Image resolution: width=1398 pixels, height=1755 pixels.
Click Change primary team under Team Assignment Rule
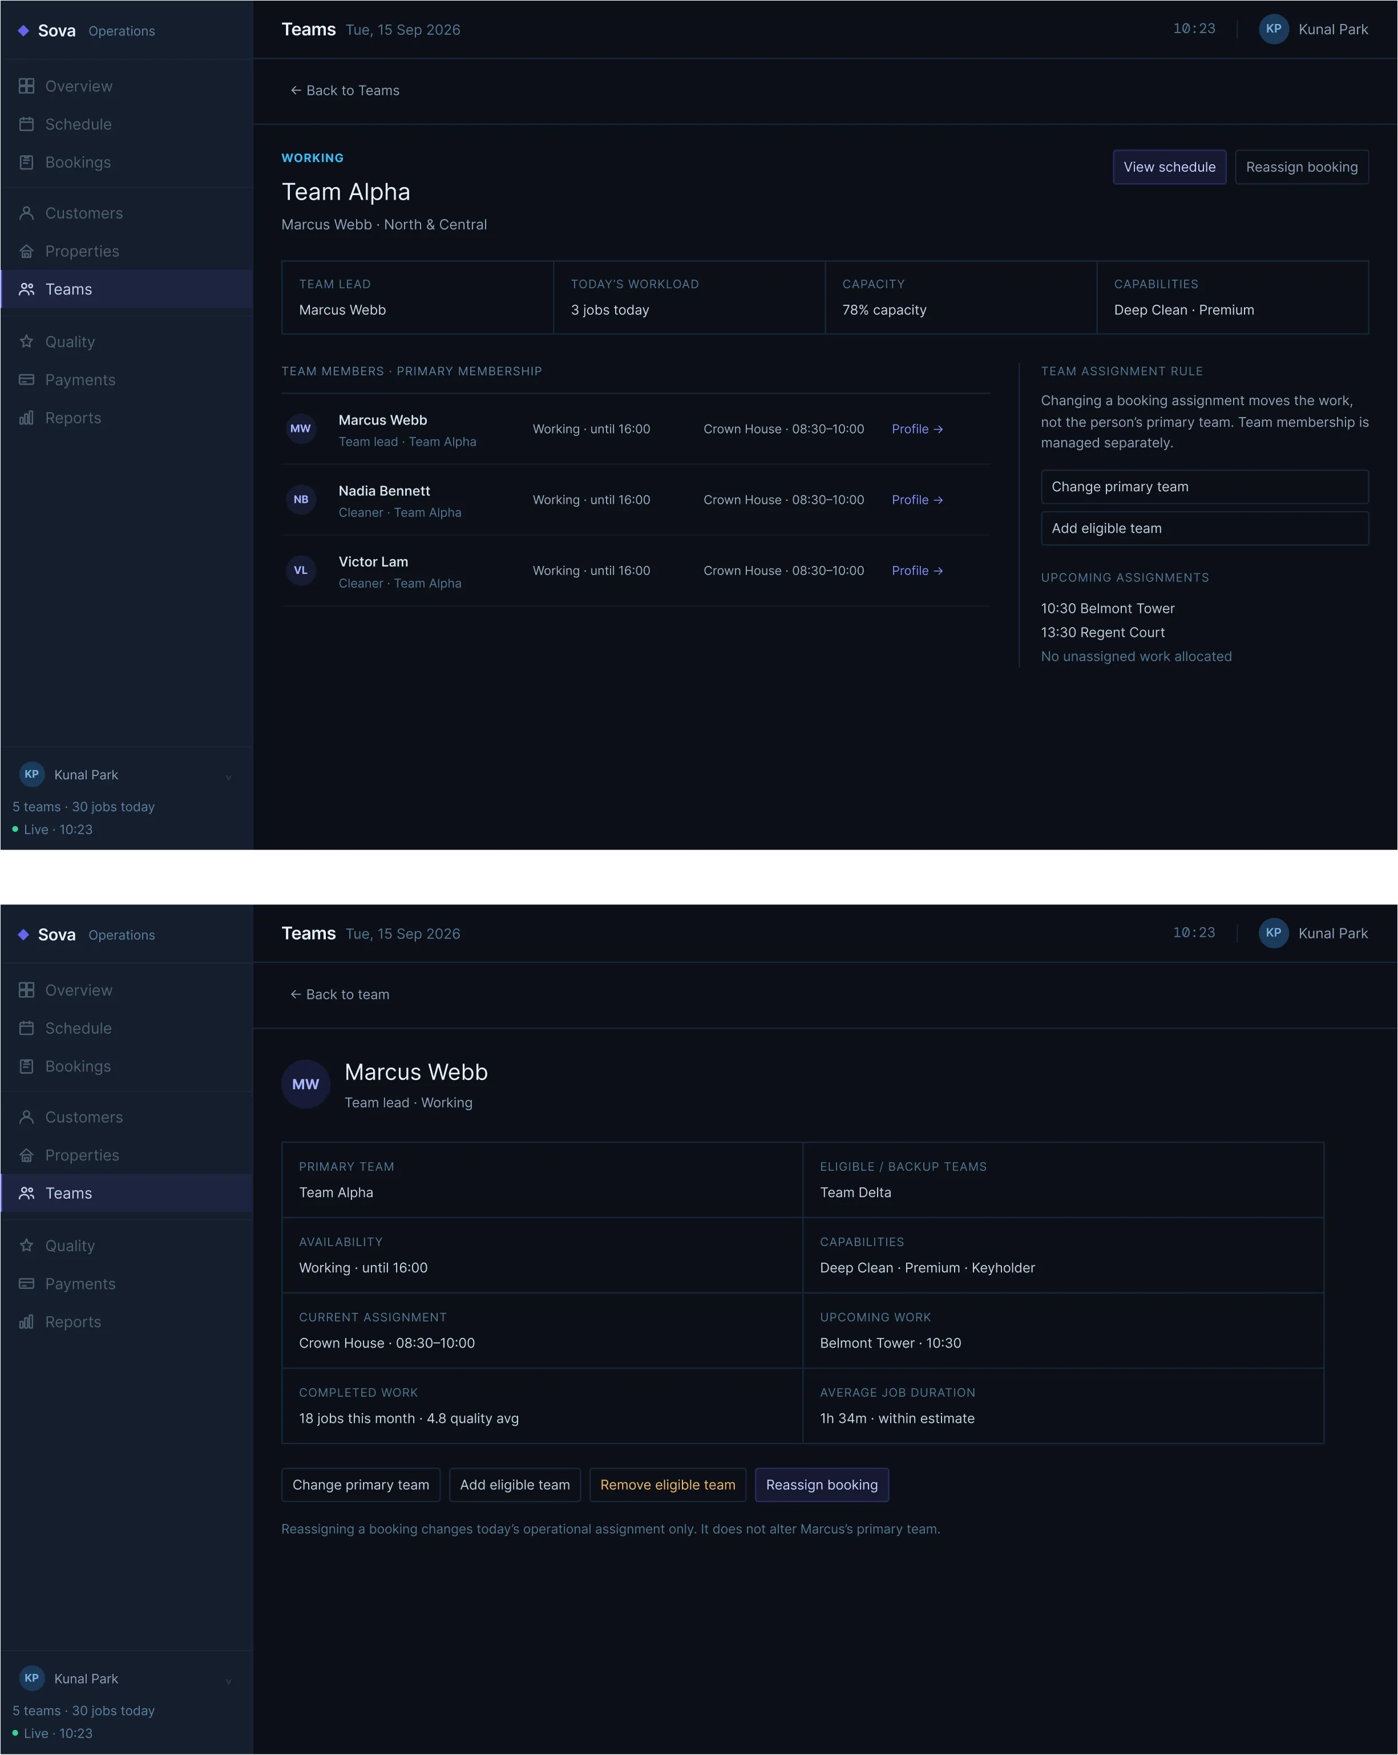coord(1204,486)
